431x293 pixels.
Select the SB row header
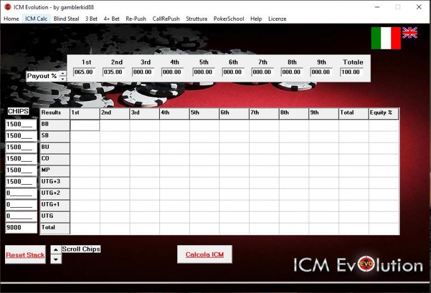pos(55,136)
